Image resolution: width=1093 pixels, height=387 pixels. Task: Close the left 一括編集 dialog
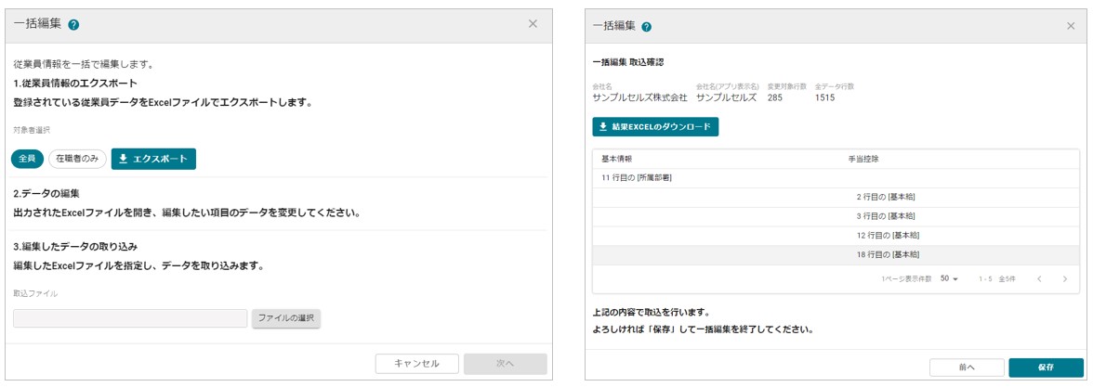tap(533, 24)
